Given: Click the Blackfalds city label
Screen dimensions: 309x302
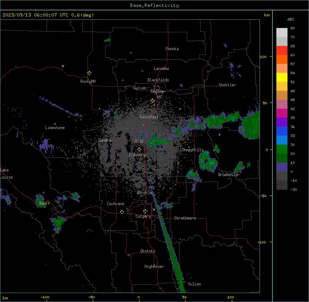Looking at the screenshot, I should (x=158, y=80).
